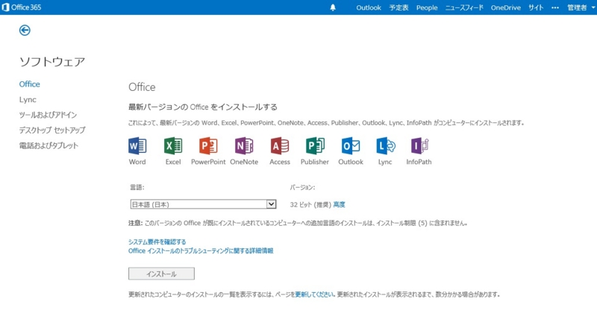
Task: Click the Outlook app icon
Action: click(x=351, y=145)
